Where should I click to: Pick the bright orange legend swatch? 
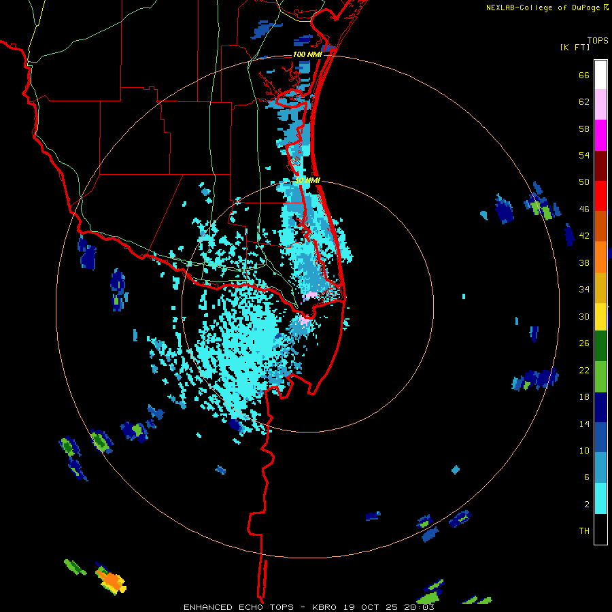(x=600, y=257)
